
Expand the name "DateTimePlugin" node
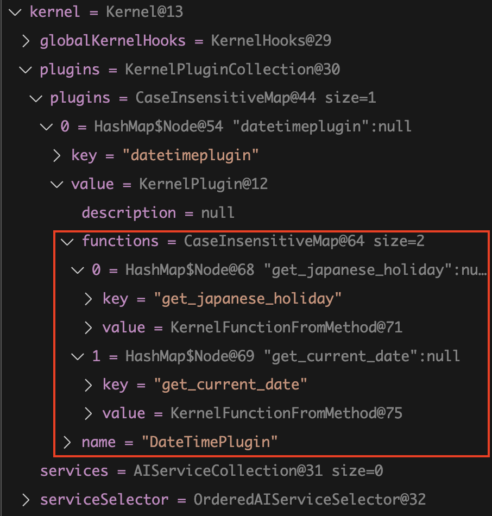(x=67, y=442)
